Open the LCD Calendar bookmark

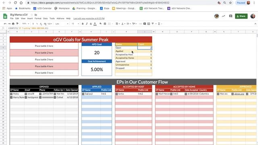coord(42,8)
